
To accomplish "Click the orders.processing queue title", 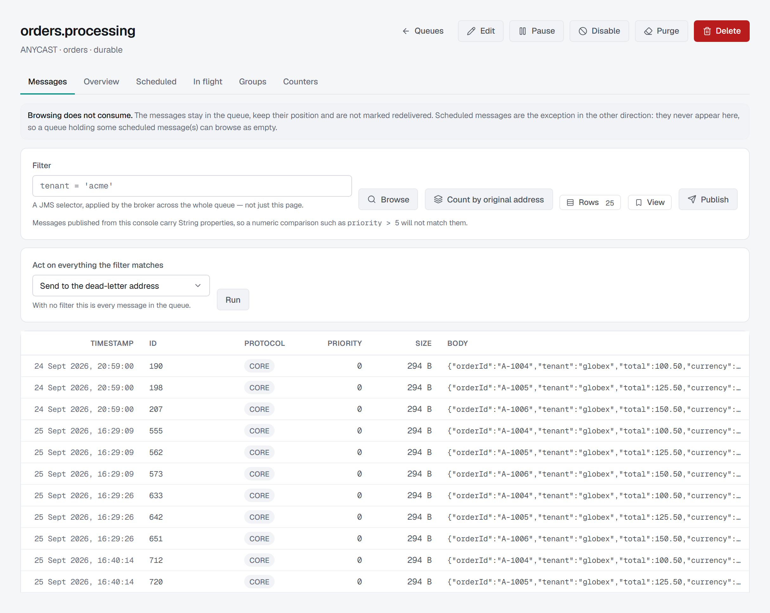I will 78,31.
